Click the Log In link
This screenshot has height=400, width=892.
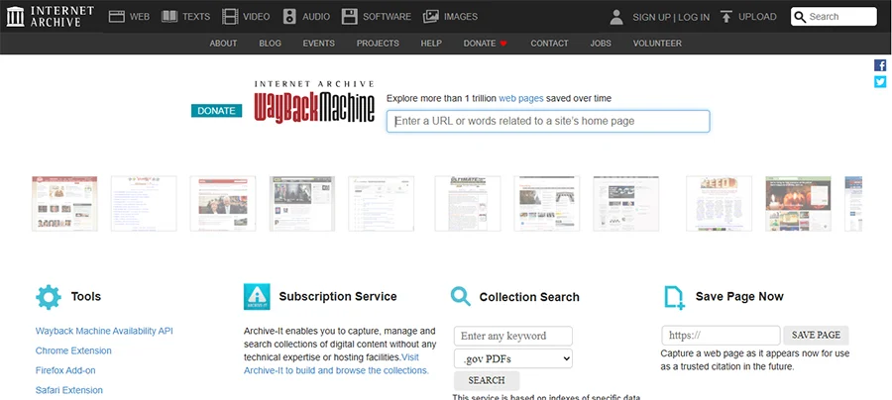694,17
